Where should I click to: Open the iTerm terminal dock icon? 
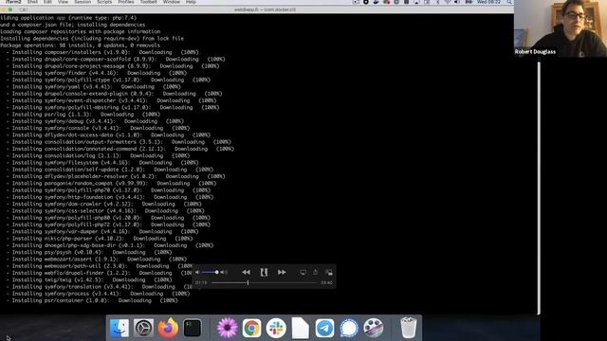193,328
